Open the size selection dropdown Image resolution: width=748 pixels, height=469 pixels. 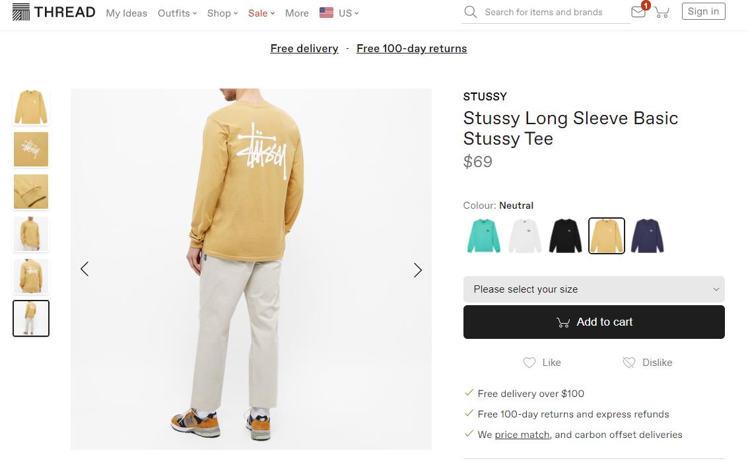click(x=594, y=289)
